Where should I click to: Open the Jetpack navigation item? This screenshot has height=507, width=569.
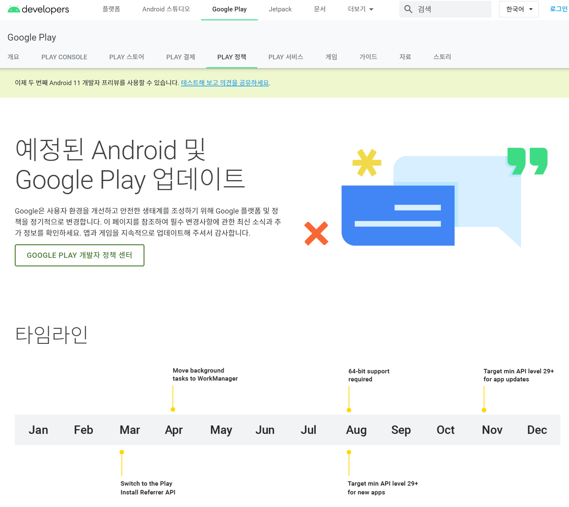[x=280, y=9]
